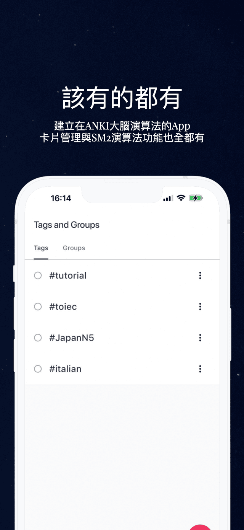Tap the Wi-Fi status icon

181,198
